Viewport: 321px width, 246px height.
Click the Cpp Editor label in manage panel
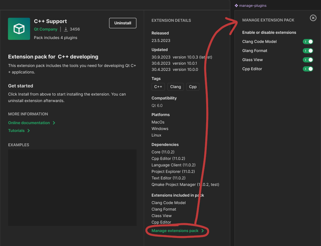(252, 69)
